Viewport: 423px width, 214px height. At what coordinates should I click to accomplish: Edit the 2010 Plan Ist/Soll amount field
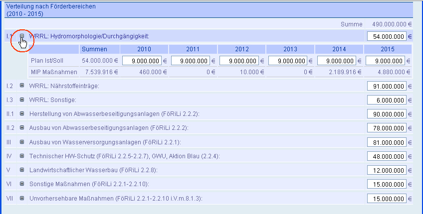[x=142, y=61]
